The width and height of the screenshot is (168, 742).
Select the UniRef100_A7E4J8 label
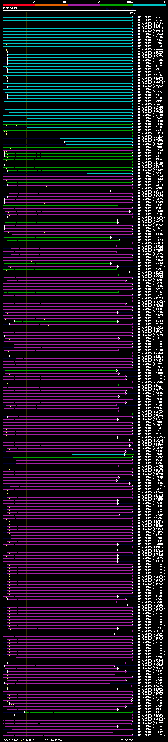click(150, 223)
